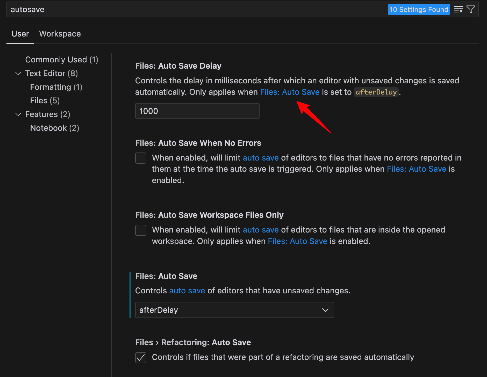Select the Formatting category
Screen dimensions: 487x377
pyautogui.click(x=56, y=87)
